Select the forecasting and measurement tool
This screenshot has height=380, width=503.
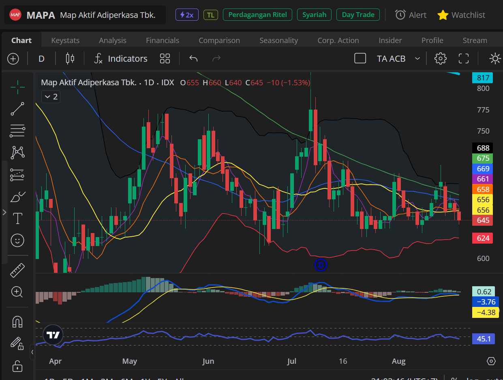pyautogui.click(x=17, y=175)
